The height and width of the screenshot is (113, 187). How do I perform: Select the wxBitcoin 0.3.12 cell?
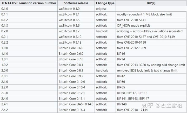76,43
